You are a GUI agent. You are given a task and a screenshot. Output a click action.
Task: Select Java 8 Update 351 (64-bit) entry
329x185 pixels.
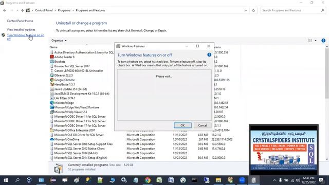pyautogui.click(x=70, y=89)
